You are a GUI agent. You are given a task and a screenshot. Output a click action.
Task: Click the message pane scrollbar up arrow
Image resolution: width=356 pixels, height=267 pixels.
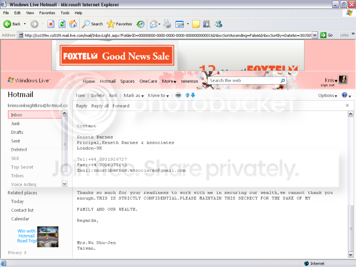click(351, 114)
